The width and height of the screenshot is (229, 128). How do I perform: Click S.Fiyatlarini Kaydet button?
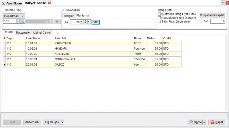pyautogui.click(x=212, y=15)
